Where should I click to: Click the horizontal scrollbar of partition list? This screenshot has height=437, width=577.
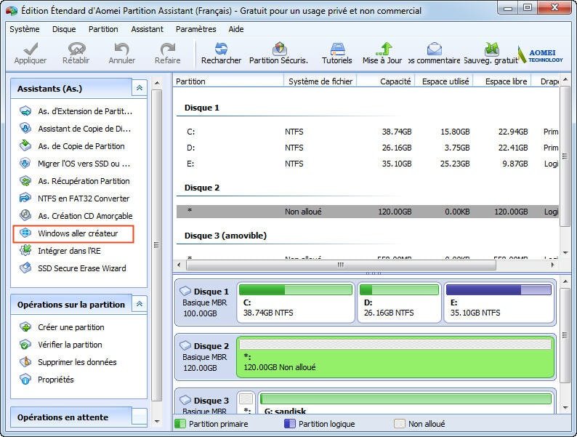pyautogui.click(x=341, y=265)
